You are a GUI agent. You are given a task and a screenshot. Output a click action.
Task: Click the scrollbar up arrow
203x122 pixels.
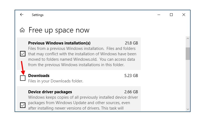(x=188, y=39)
